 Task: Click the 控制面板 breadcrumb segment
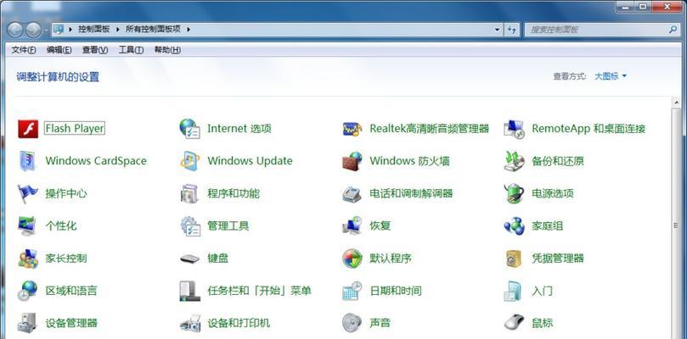coord(93,30)
